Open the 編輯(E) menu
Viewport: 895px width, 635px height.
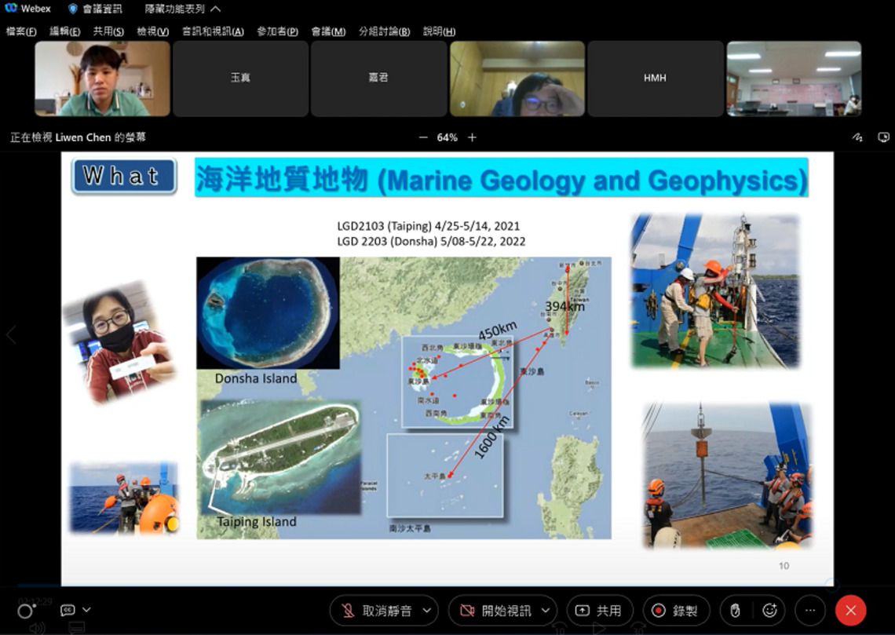(x=64, y=31)
